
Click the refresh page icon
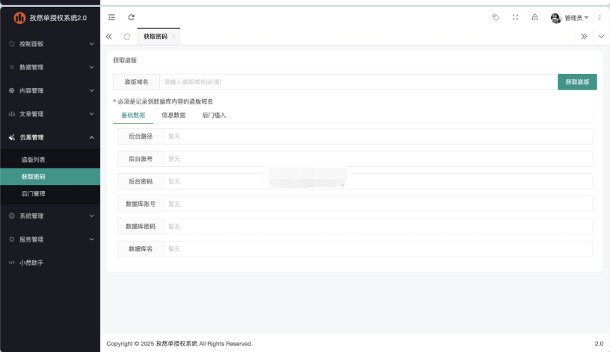(131, 17)
